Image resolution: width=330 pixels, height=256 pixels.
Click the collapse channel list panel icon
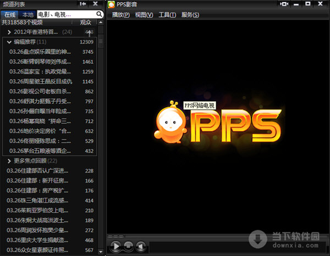[82, 4]
